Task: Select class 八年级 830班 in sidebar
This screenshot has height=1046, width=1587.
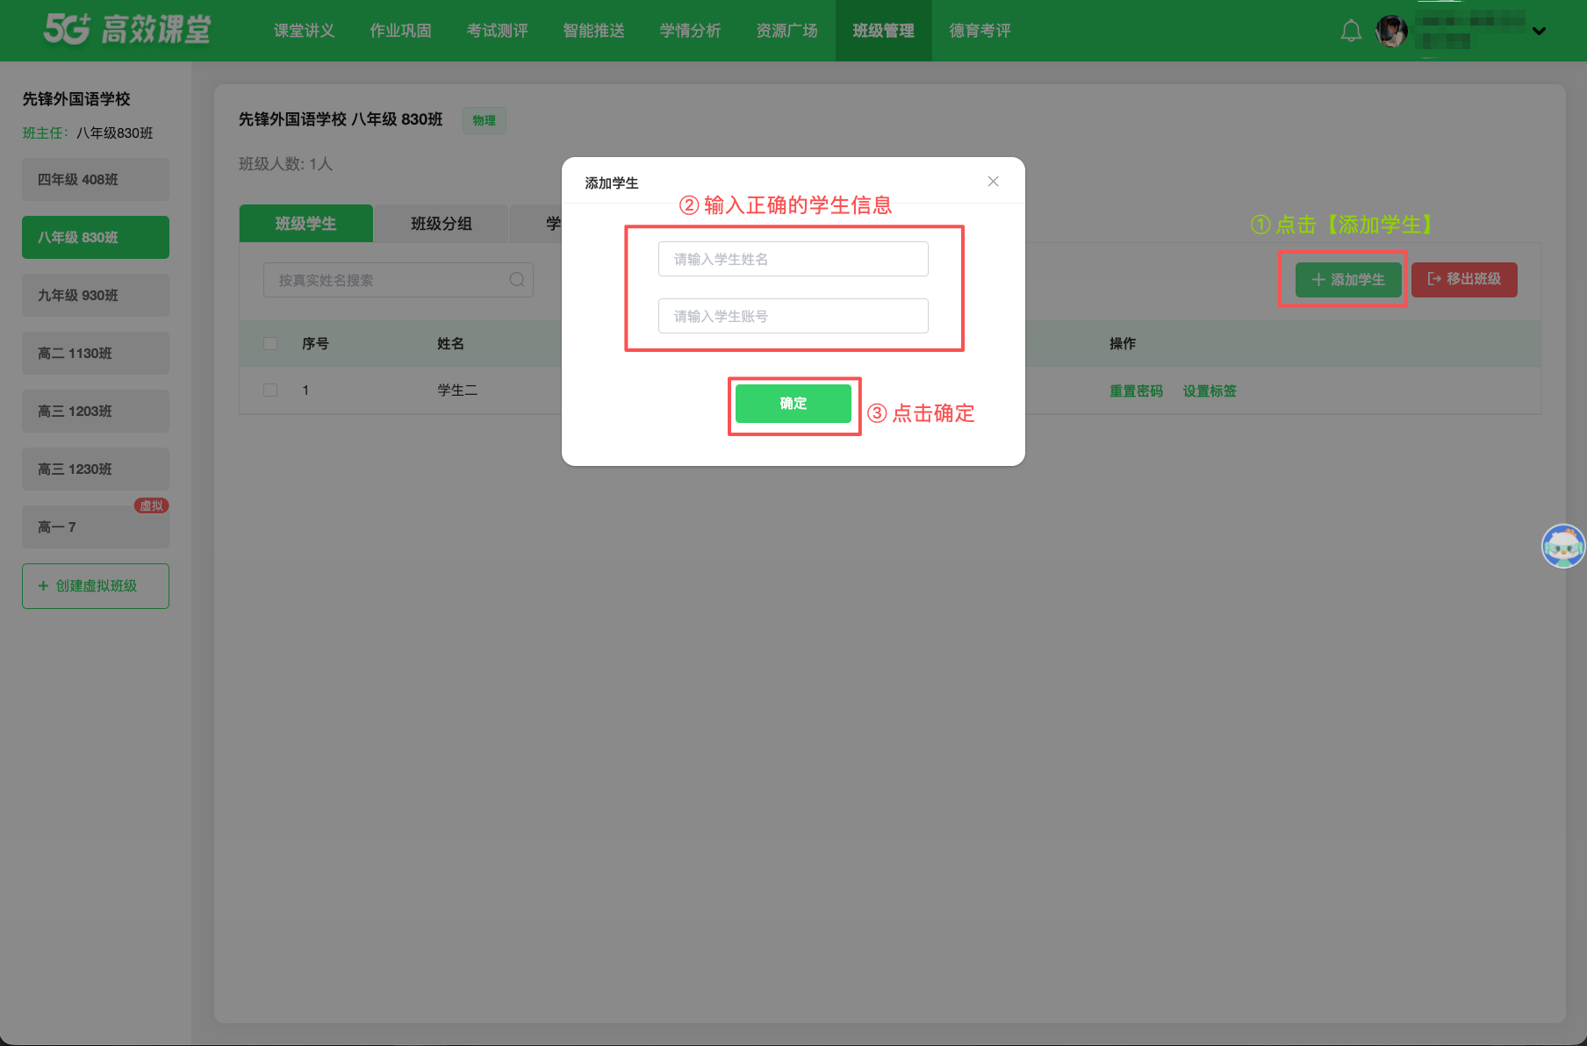Action: tap(96, 238)
